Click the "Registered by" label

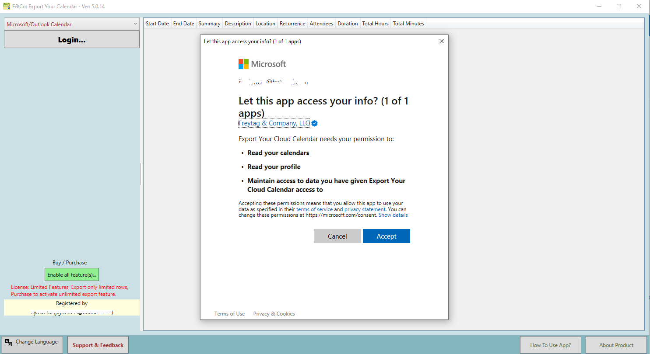point(72,303)
